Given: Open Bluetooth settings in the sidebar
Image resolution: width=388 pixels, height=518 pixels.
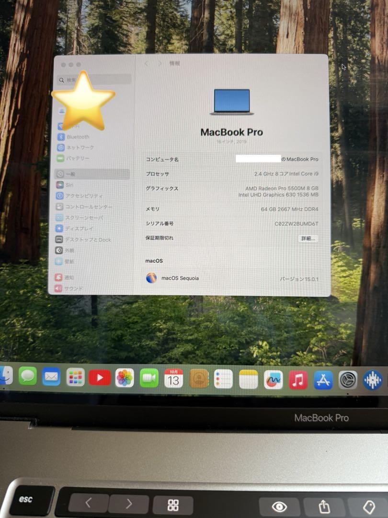Looking at the screenshot, I should point(74,137).
